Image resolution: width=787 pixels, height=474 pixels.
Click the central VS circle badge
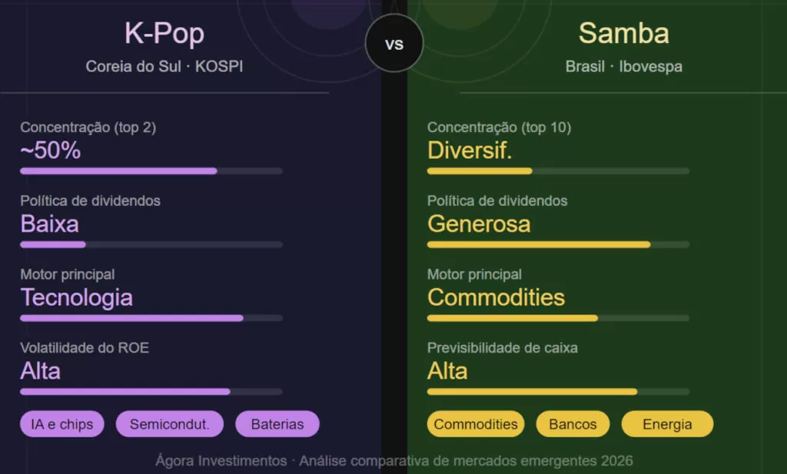(393, 44)
